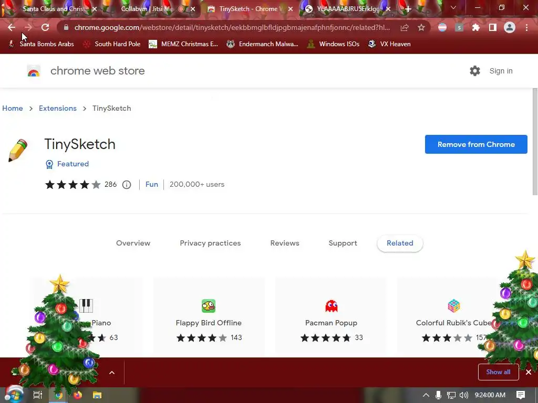Viewport: 538px width, 403px height.
Task: Open the network tray icon
Action: pyautogui.click(x=451, y=395)
